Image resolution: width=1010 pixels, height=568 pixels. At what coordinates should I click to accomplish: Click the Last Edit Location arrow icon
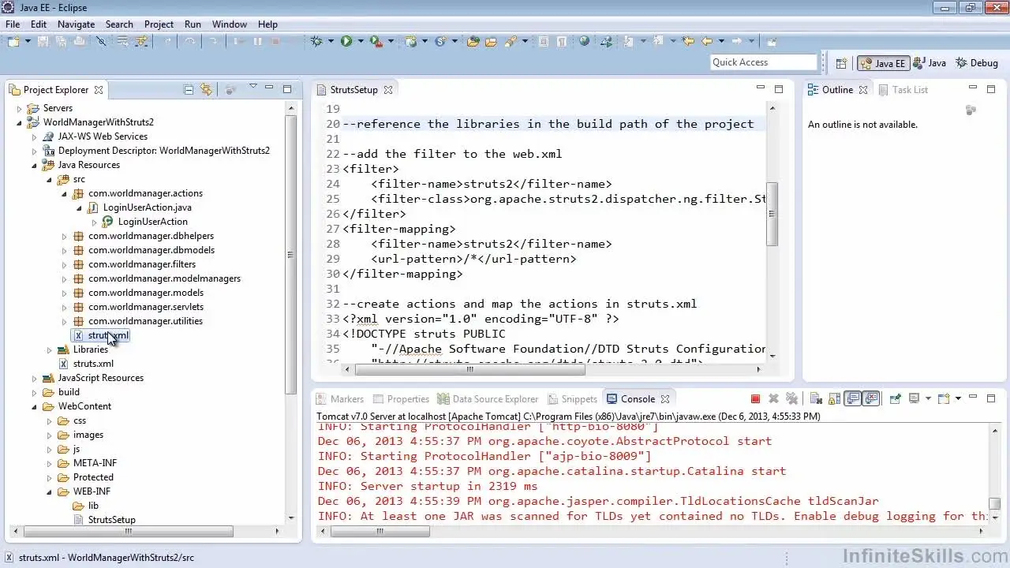tap(688, 41)
